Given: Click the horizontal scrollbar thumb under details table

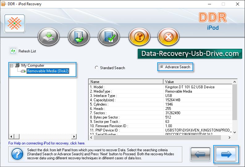Looking at the screenshot, I should pyautogui.click(x=157, y=137).
